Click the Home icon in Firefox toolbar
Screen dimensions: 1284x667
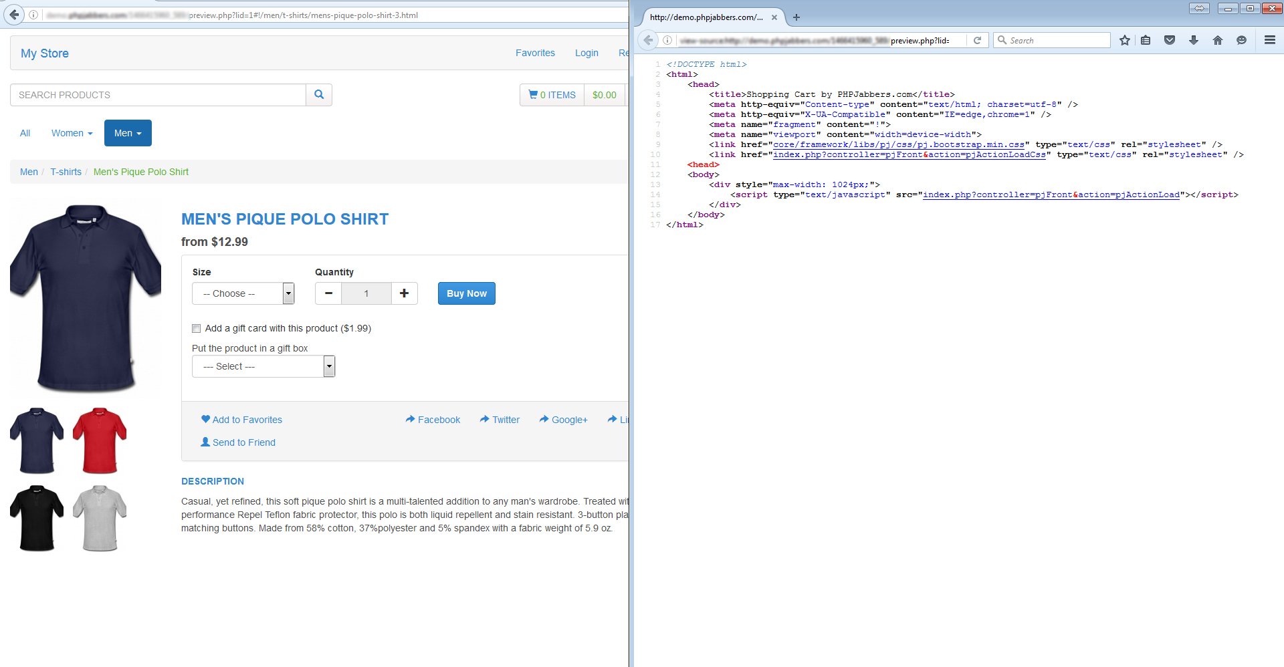[x=1218, y=40]
